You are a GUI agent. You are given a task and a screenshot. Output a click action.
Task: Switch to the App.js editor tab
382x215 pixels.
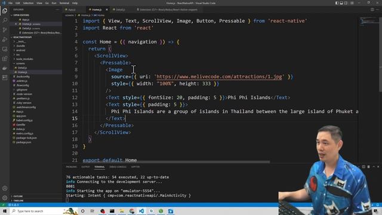click(x=72, y=10)
